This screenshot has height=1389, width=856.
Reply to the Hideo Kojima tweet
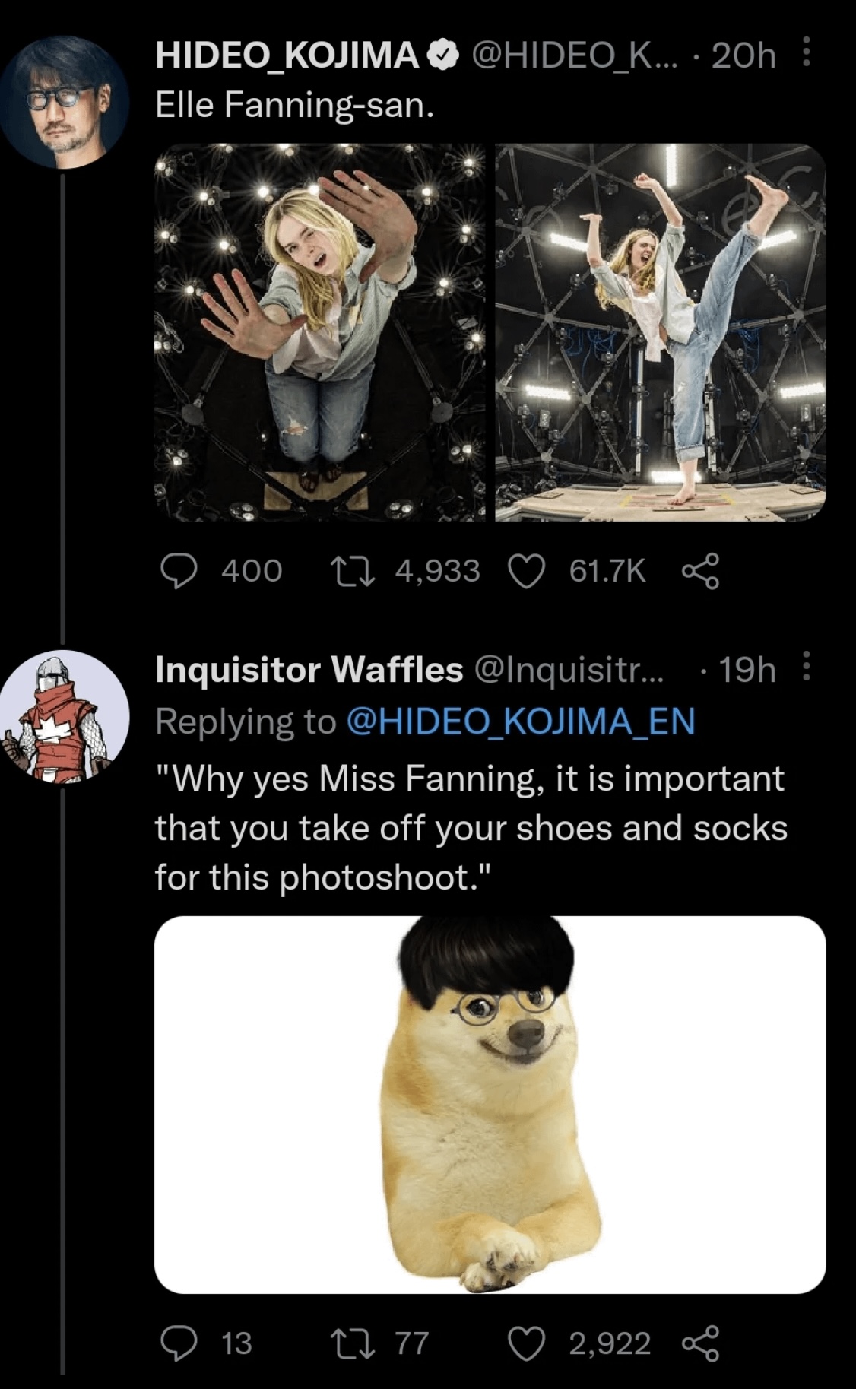179,571
